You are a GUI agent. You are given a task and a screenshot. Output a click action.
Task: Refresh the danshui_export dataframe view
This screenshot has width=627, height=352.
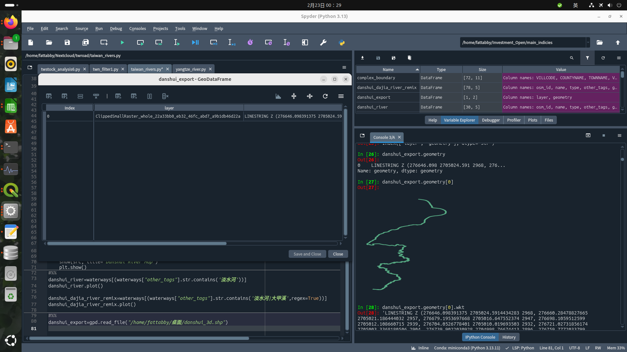[x=325, y=96]
